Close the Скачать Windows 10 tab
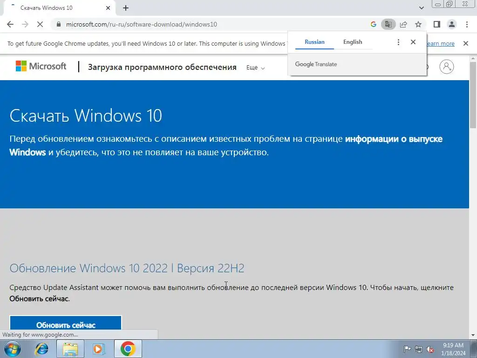This screenshot has width=477, height=358. point(108,8)
